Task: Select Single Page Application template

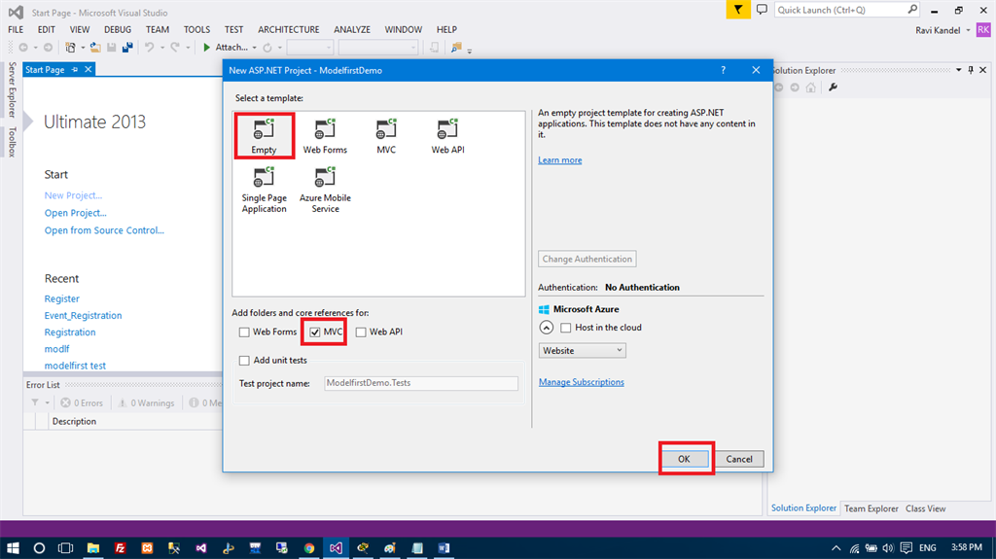Action: (264, 190)
